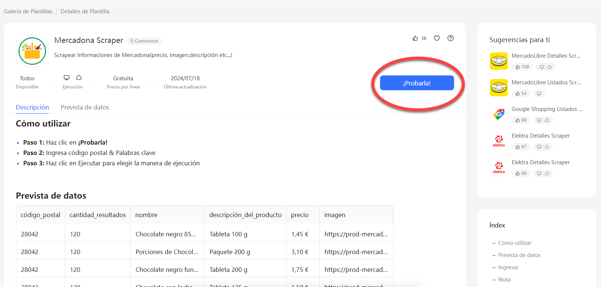This screenshot has height=287, width=601.
Task: Jump to Ingresar in Index
Action: click(x=508, y=267)
